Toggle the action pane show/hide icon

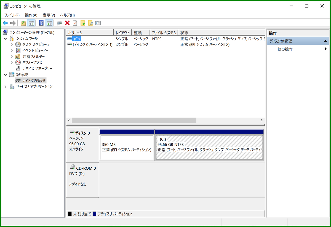pyautogui.click(x=49, y=23)
